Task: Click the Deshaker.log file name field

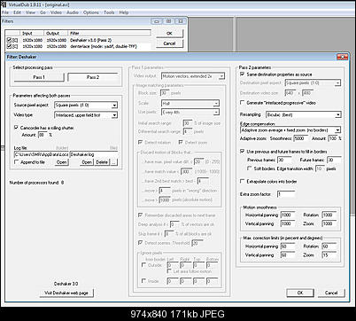Action: pyautogui.click(x=94, y=154)
